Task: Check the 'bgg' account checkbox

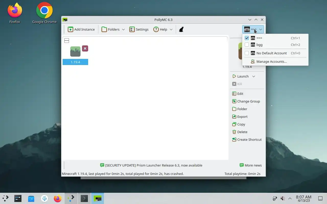Action: coord(247,45)
